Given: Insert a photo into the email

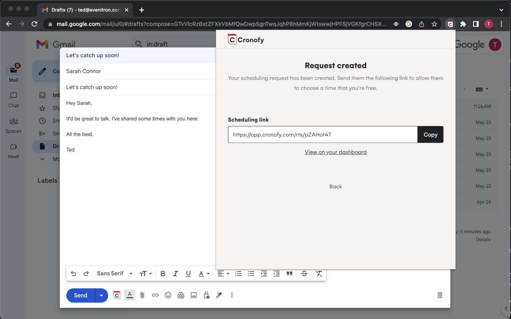Looking at the screenshot, I should (x=194, y=295).
